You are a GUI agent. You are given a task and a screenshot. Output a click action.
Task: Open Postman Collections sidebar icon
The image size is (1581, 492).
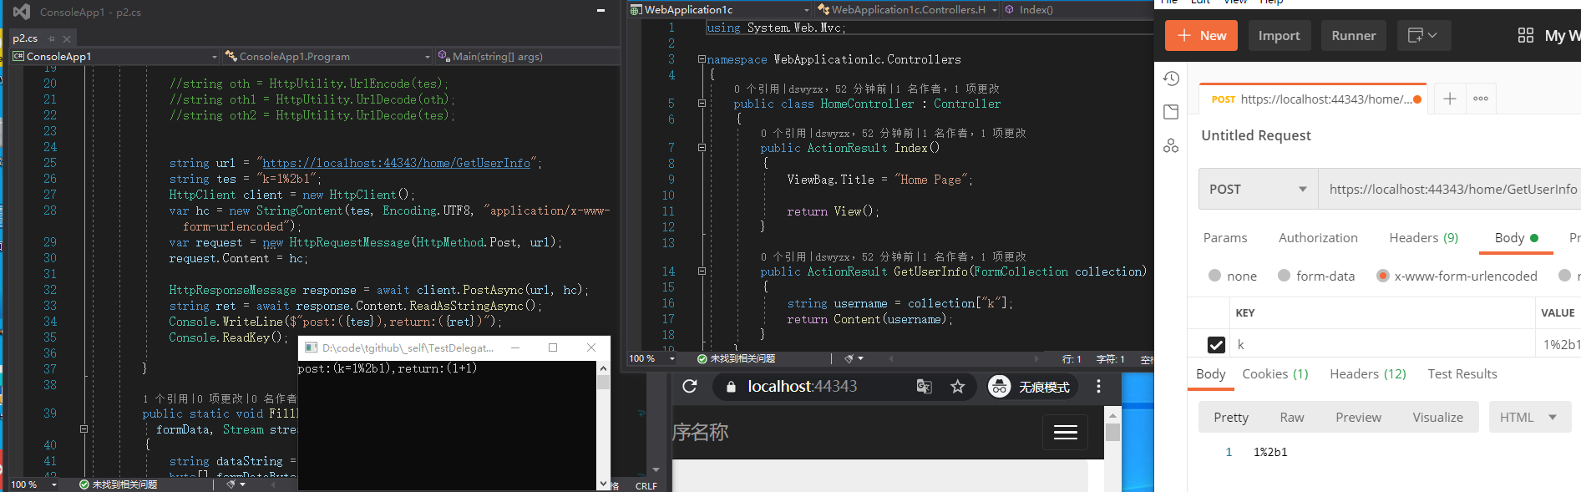1171,112
